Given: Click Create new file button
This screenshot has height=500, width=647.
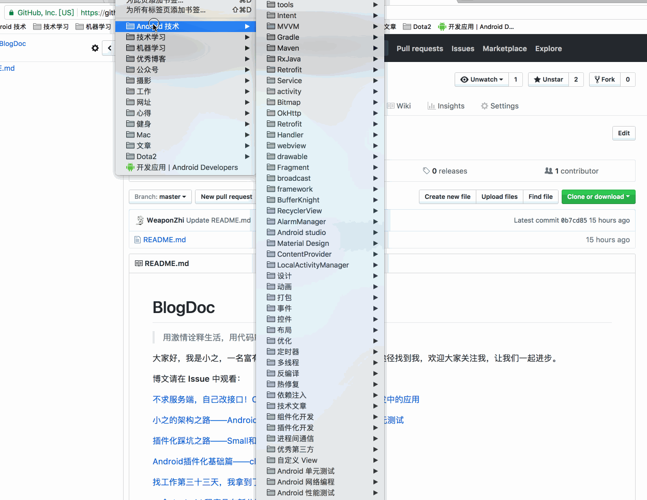Looking at the screenshot, I should point(447,197).
